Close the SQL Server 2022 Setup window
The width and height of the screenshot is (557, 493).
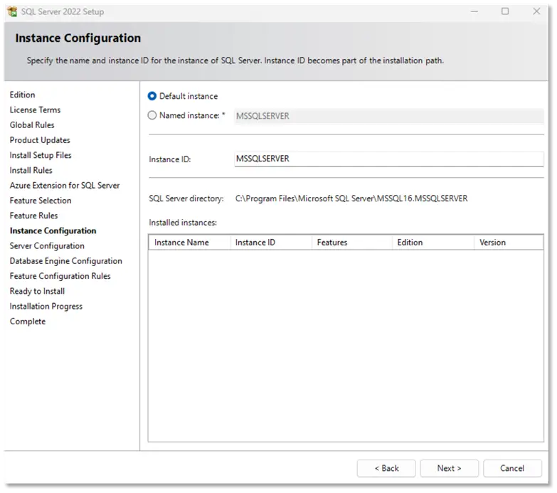click(x=536, y=11)
